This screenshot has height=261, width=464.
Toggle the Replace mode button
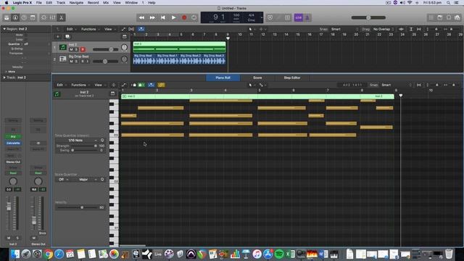click(270, 17)
